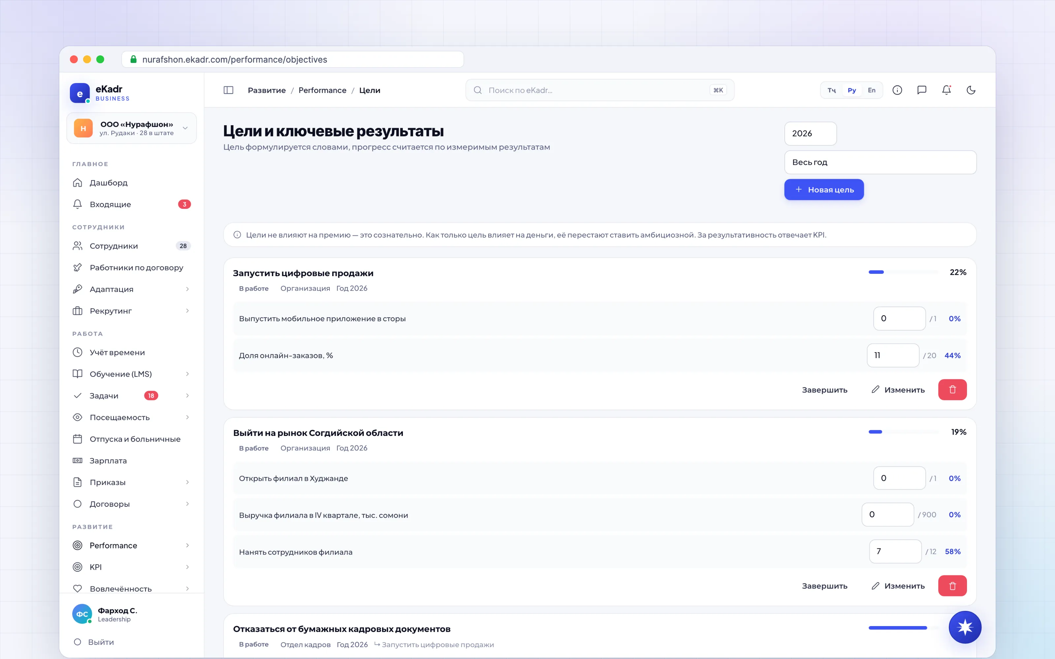This screenshot has width=1055, height=659.
Task: Delete the goal 'Запустить цифровые продажи'
Action: coord(952,390)
